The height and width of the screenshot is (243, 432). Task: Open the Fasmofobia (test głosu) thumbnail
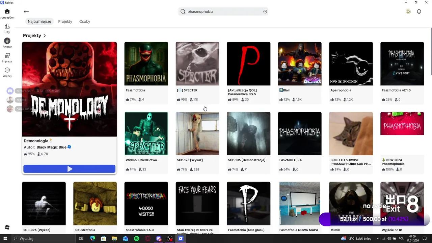248,204
